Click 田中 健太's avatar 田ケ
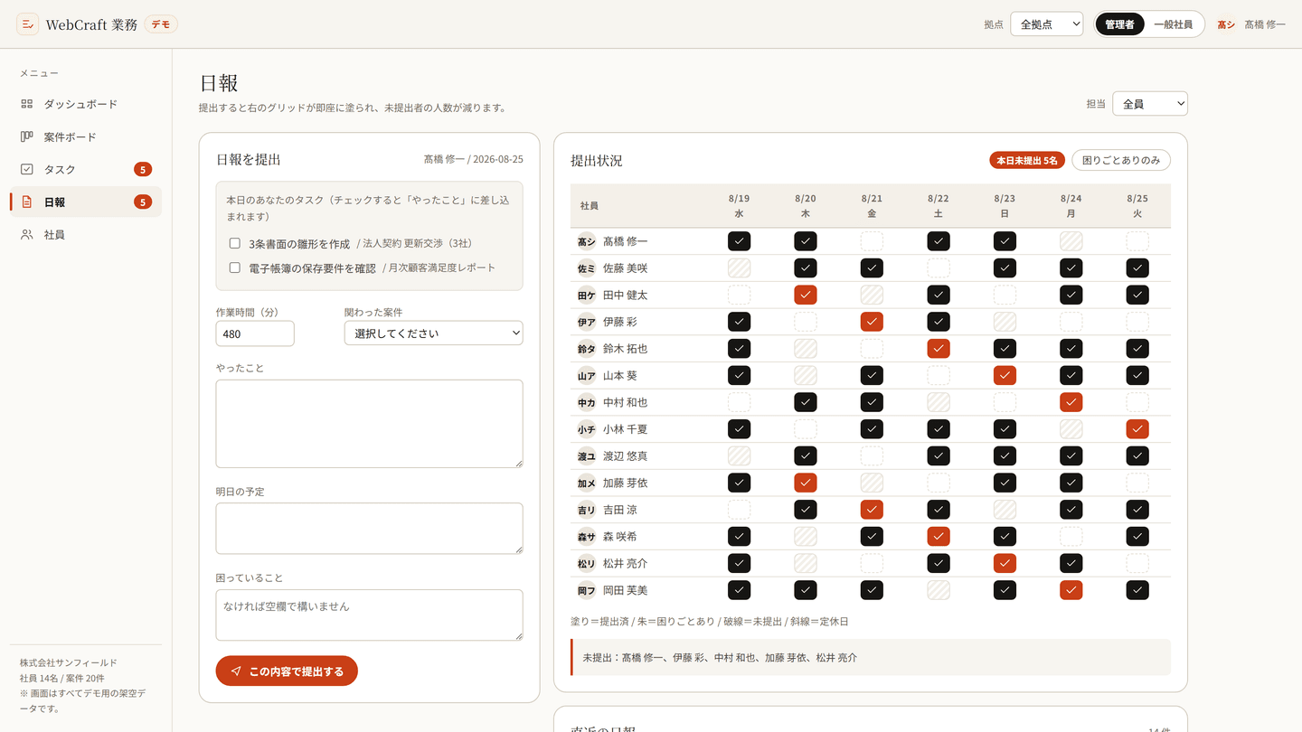 coord(587,295)
